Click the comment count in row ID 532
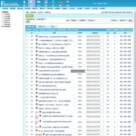Image resolution: width=136 pixels, height=136 pixels. click(x=115, y=48)
